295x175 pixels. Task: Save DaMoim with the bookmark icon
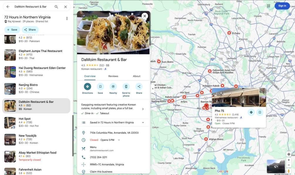pos(100,87)
